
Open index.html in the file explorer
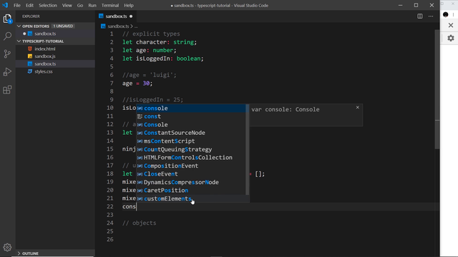[44, 49]
